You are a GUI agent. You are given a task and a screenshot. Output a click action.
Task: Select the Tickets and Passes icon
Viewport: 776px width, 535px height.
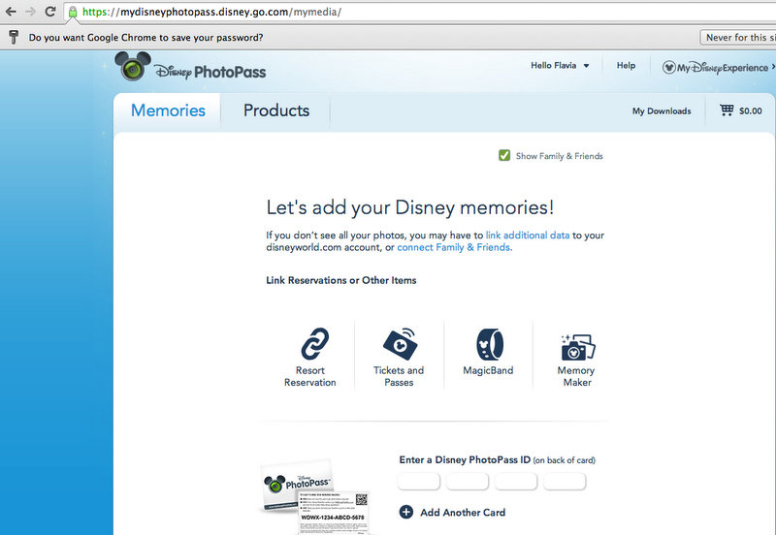click(401, 343)
